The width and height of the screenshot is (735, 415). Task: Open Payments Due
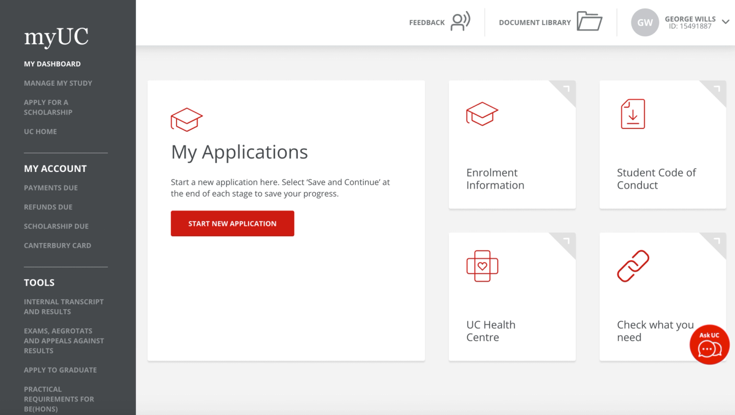click(51, 188)
